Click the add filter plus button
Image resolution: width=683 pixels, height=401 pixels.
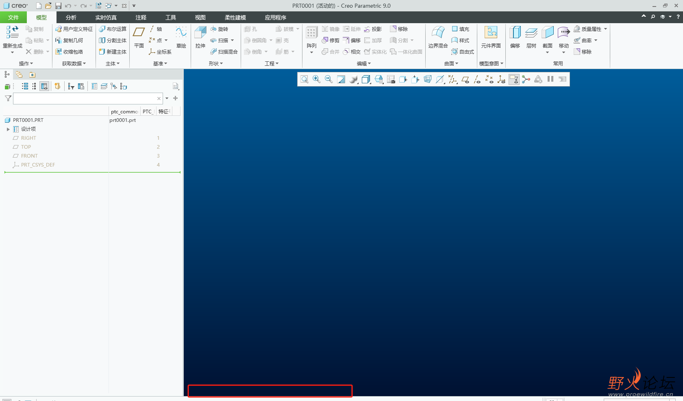176,98
